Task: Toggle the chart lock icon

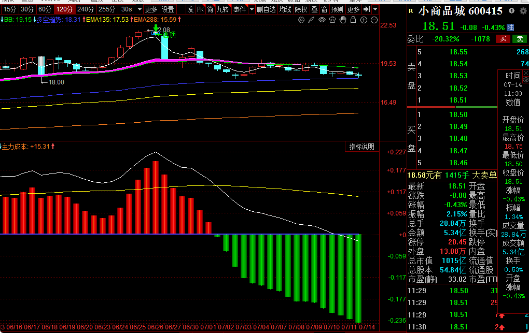Action: coord(353,20)
